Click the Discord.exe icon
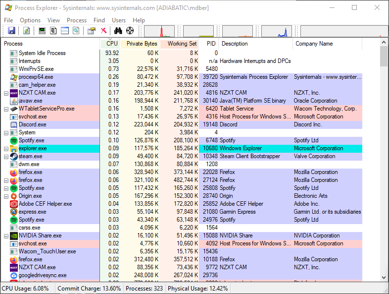This screenshot has width=389, height=294. [14, 125]
